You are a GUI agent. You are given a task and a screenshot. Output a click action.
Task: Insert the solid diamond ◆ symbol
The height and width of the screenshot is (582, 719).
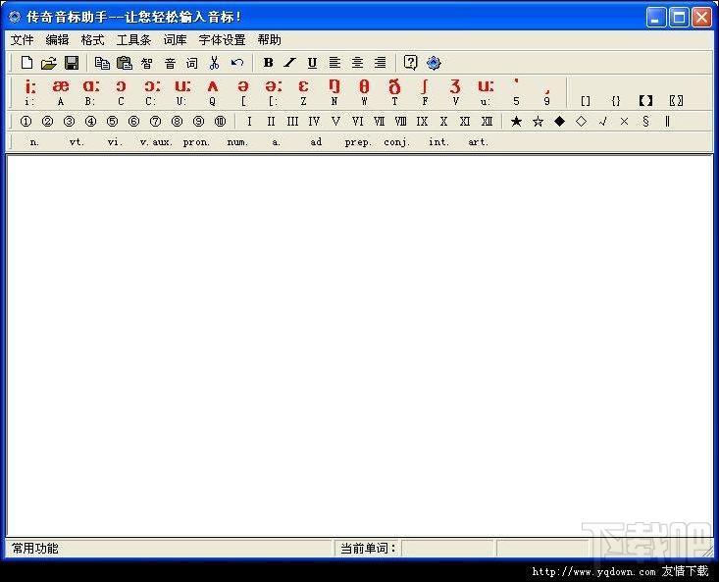[x=559, y=122]
